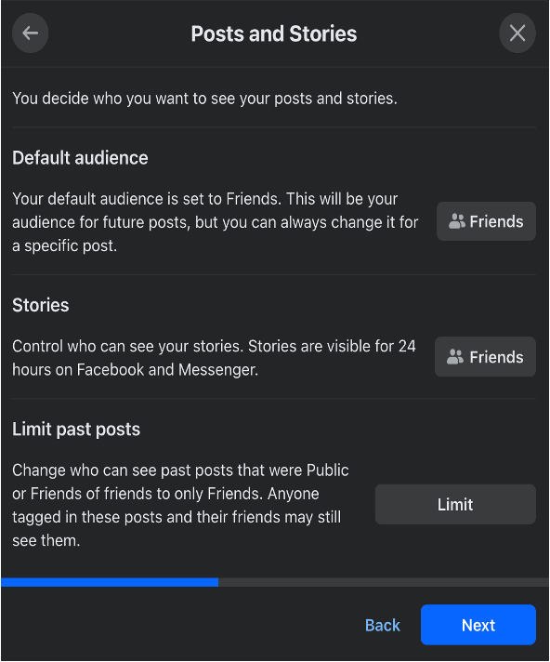This screenshot has width=550, height=662.
Task: Click the people icon in Default audience button
Action: (x=457, y=221)
